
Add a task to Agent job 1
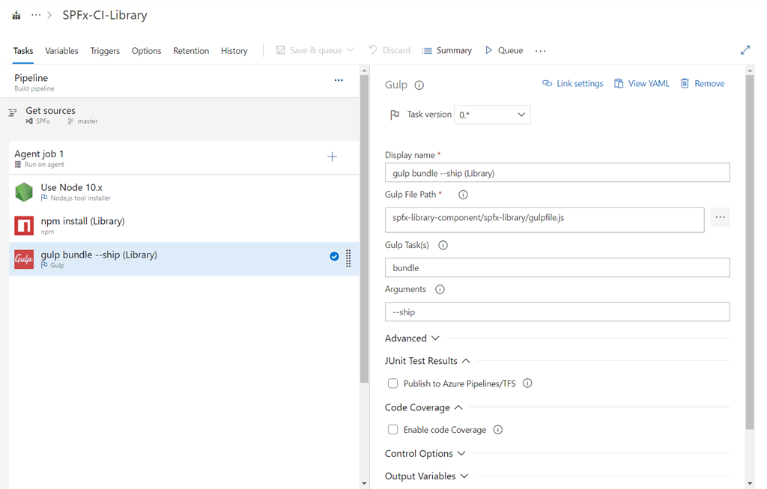(x=333, y=157)
